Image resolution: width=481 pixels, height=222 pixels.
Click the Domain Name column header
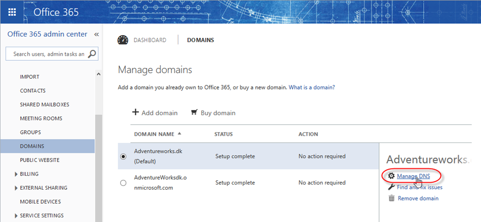click(154, 134)
